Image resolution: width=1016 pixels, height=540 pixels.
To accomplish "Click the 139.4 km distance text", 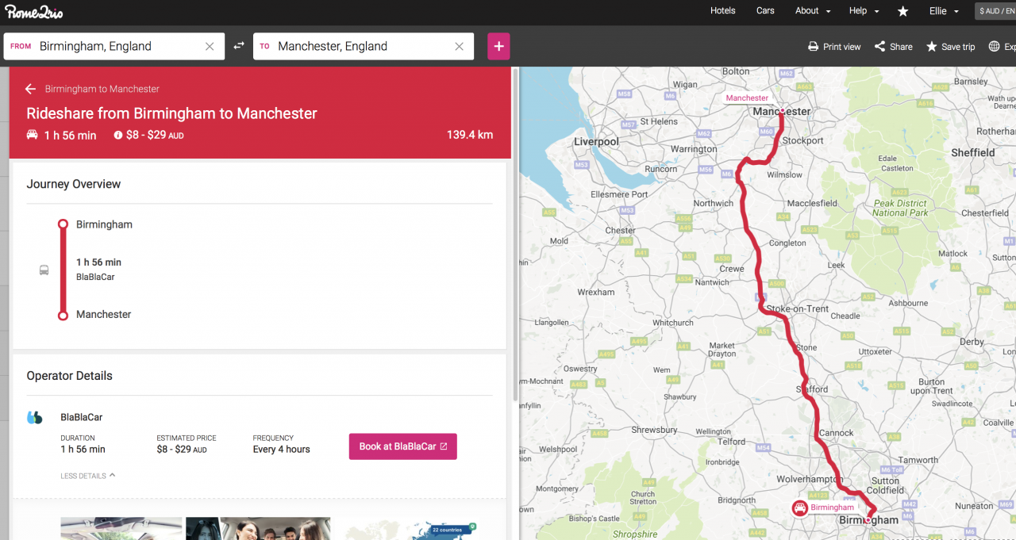I will pos(470,135).
